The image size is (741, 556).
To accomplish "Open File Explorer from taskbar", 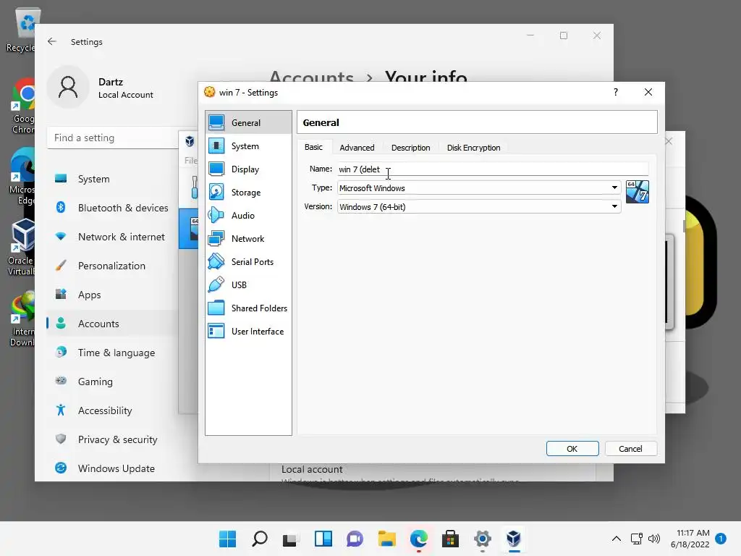I will pos(386,539).
